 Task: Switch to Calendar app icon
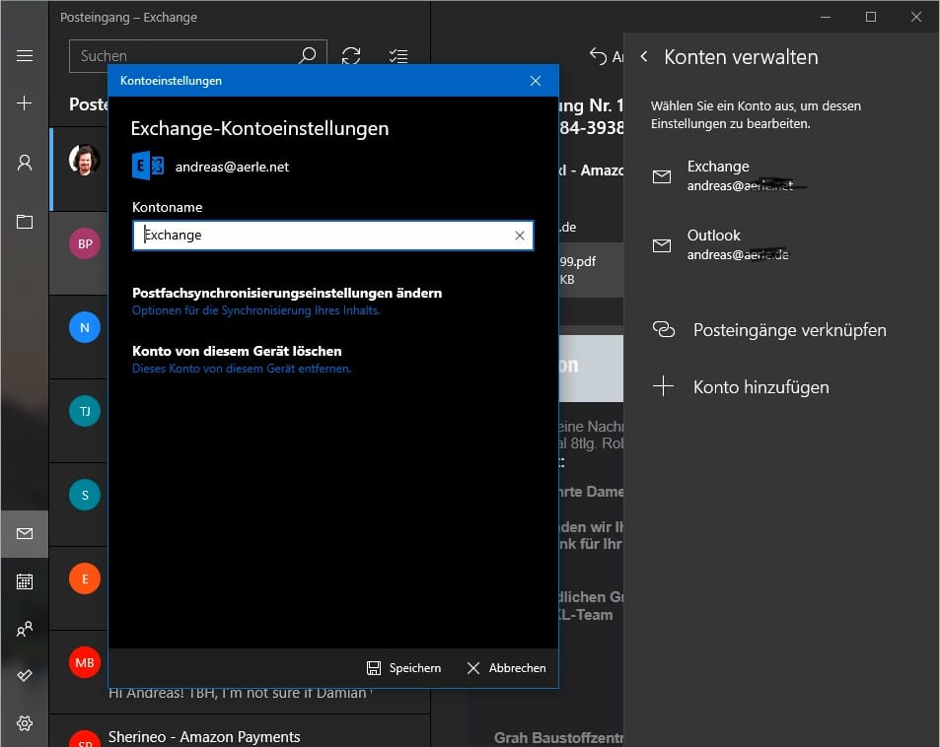point(25,581)
